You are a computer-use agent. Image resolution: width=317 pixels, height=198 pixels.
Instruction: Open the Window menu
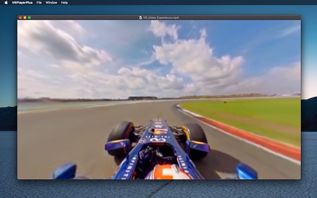point(51,3)
